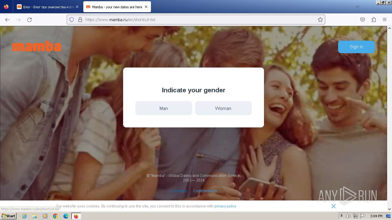The image size is (392, 220).
Task: Dismiss the cookie notice with the X
Action: click(x=334, y=206)
